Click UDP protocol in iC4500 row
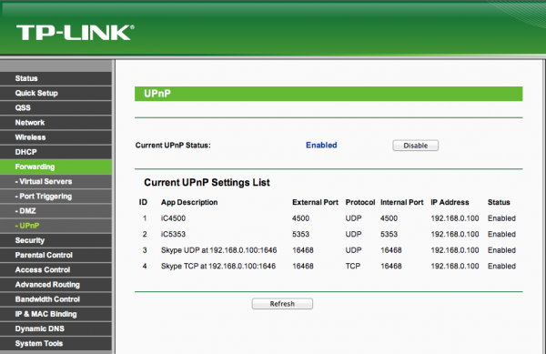 point(353,218)
